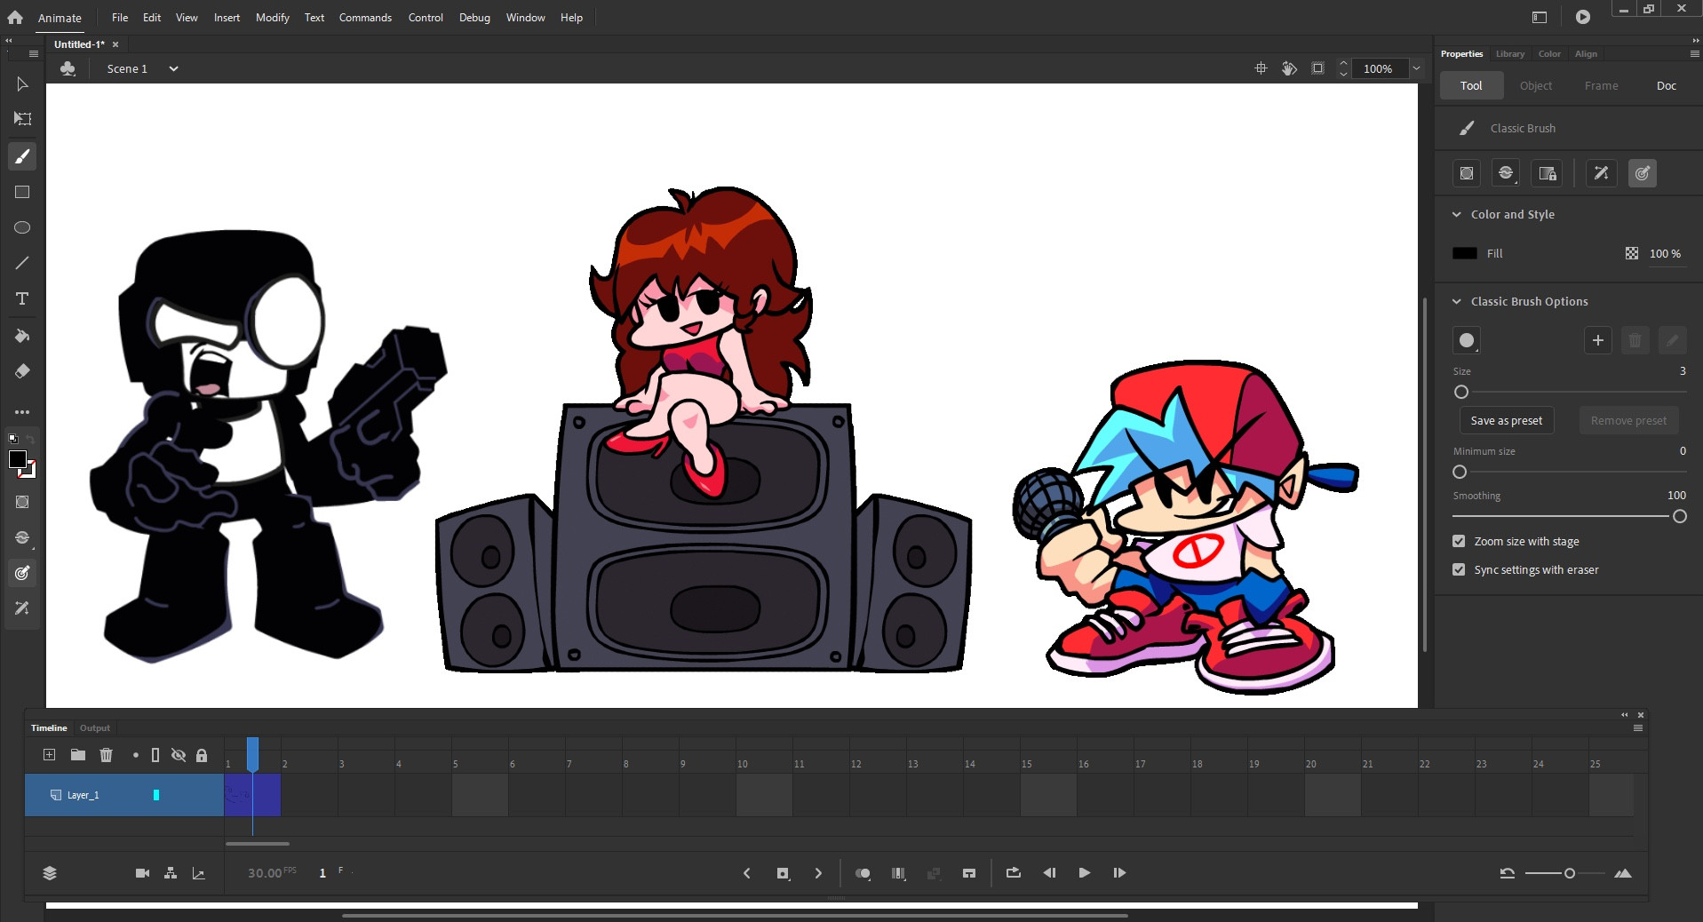Open the Scene 1 dropdown

(173, 68)
